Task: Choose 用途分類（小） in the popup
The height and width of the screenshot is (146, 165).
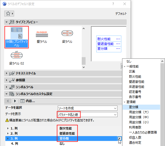Action: pos(139,122)
